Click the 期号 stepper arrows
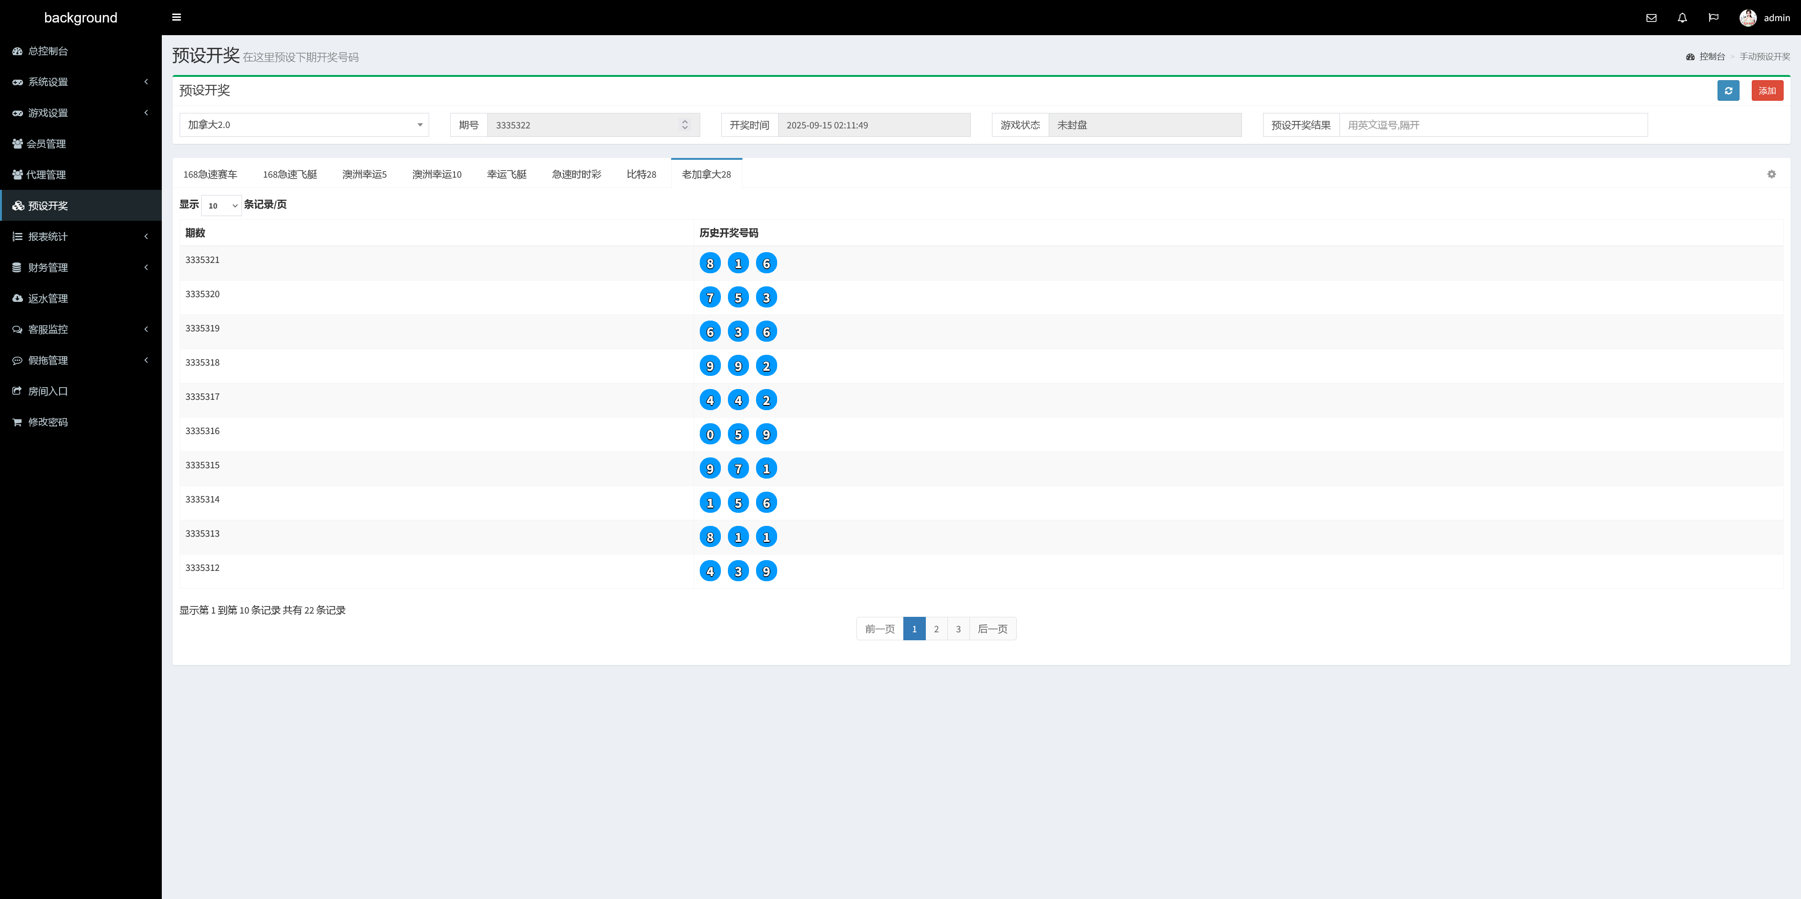The image size is (1801, 899). 684,125
